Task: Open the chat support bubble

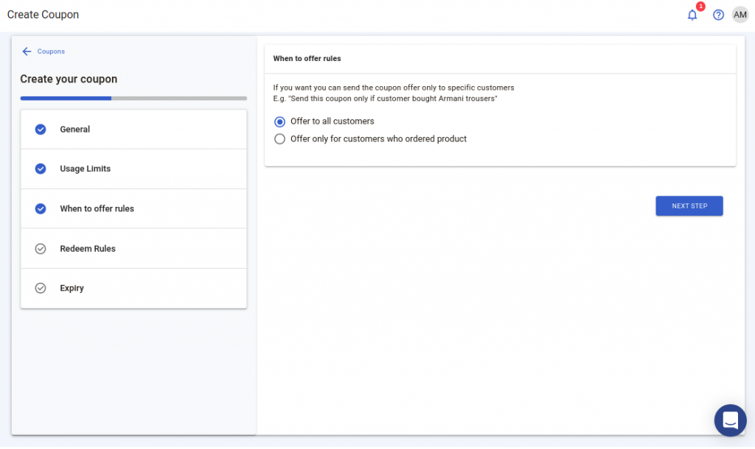Action: pos(730,420)
